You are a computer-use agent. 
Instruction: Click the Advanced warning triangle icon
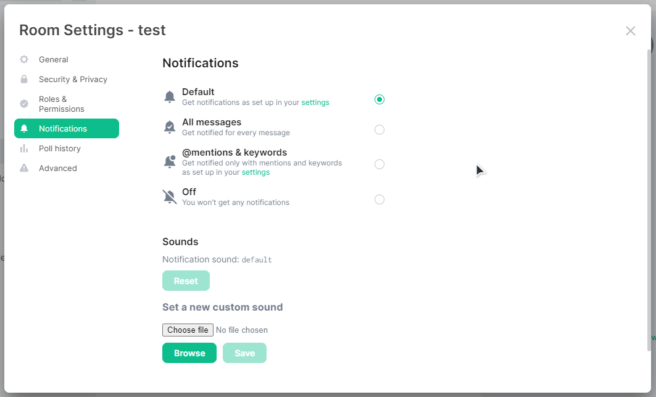pos(24,168)
